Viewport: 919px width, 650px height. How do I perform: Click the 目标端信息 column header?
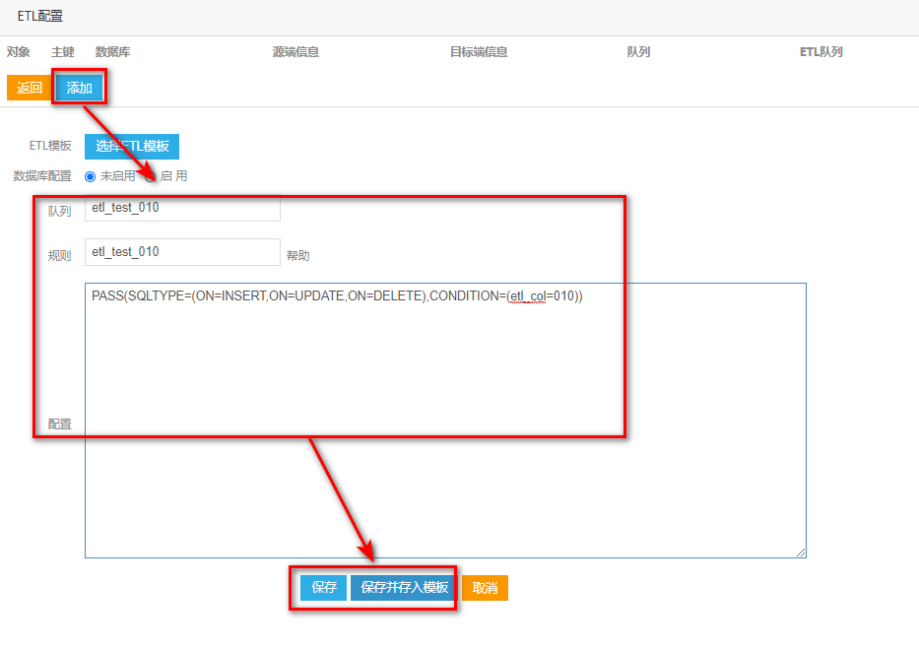pos(479,52)
